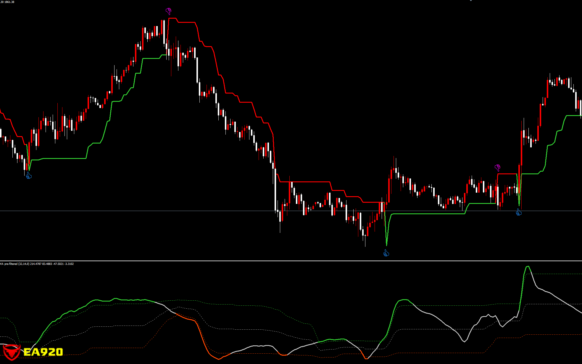
Task: Click the tall red breakout candle near right thumbs-up
Action: pyautogui.click(x=521, y=148)
